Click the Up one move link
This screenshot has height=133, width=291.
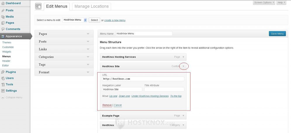[113, 96]
